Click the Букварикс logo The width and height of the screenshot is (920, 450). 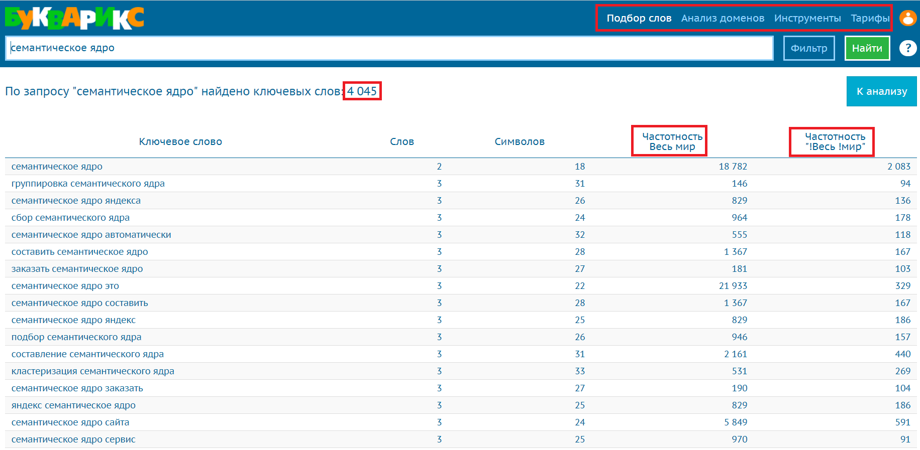click(74, 18)
